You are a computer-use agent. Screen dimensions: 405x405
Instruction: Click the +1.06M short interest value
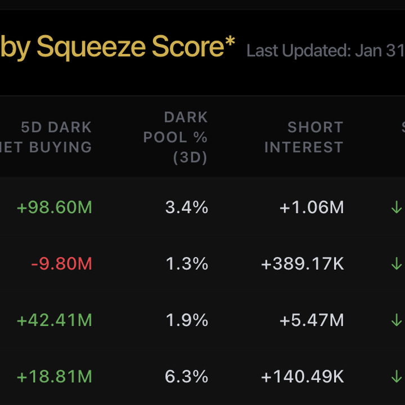coord(312,208)
